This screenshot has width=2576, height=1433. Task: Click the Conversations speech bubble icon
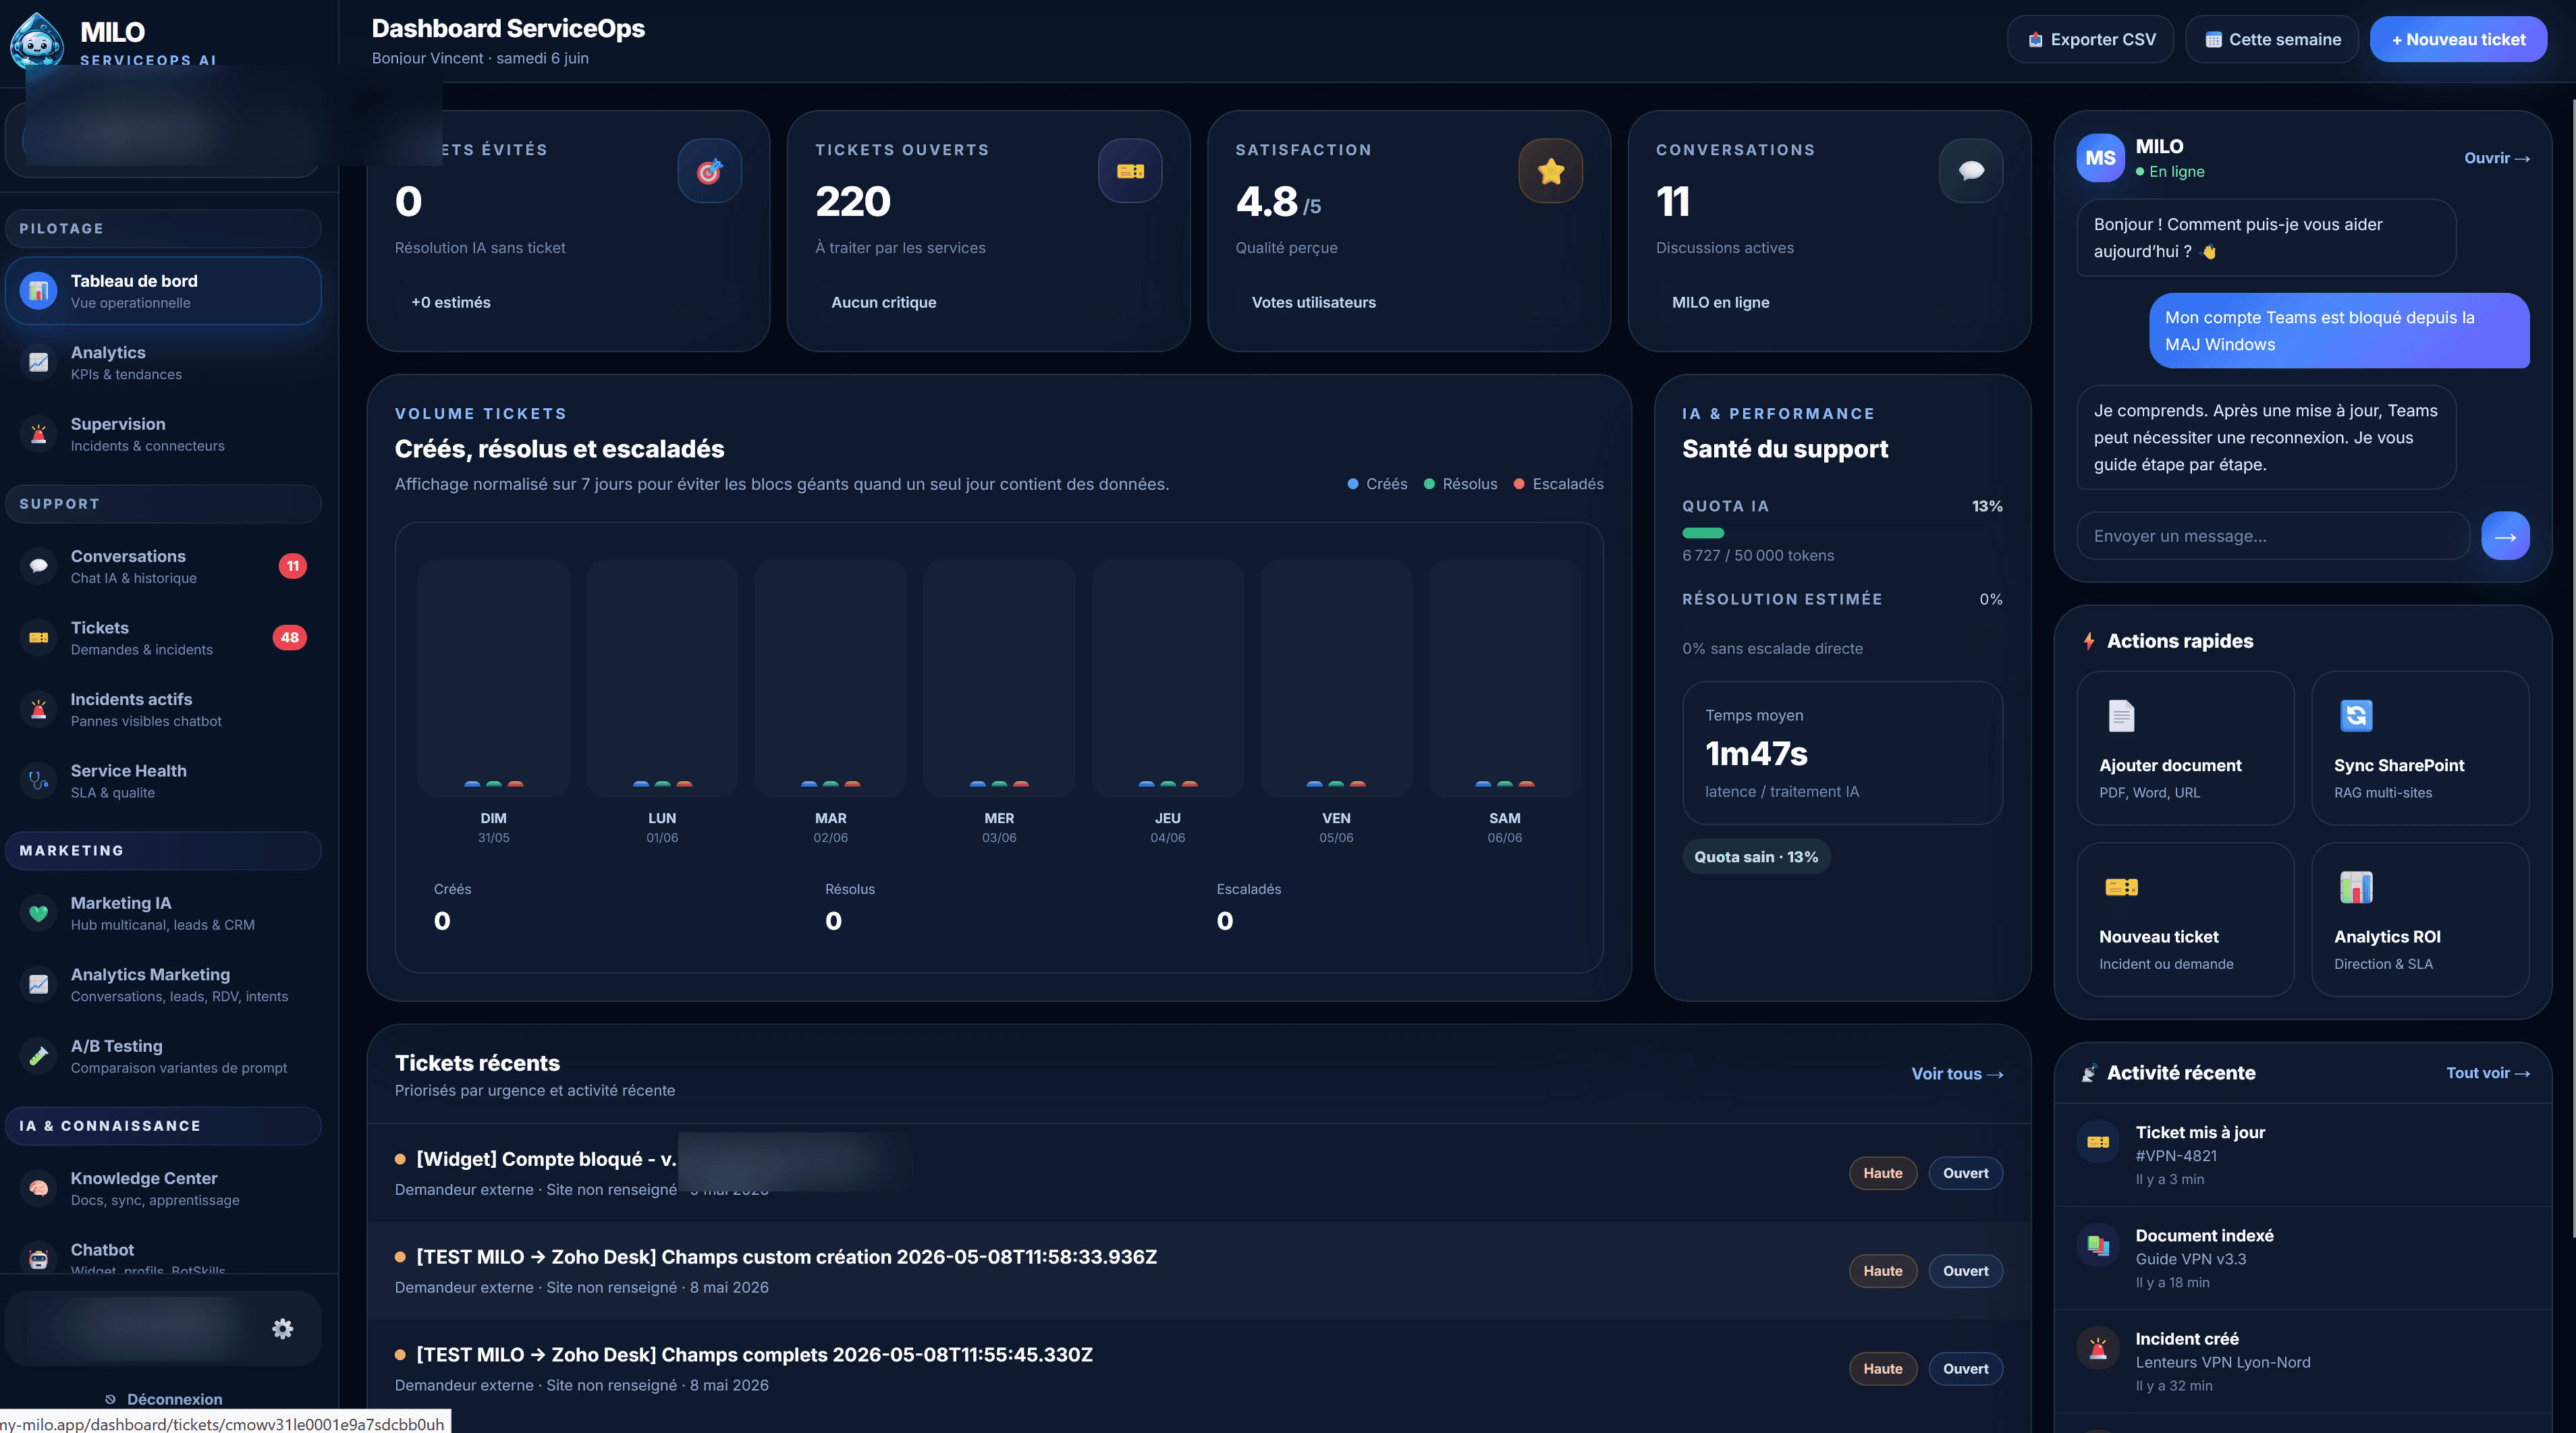pyautogui.click(x=1971, y=171)
